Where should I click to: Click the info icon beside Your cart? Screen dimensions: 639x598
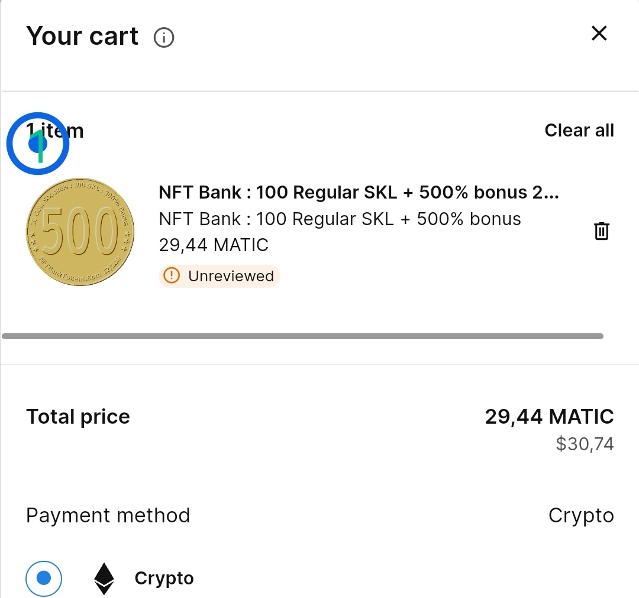pyautogui.click(x=164, y=38)
